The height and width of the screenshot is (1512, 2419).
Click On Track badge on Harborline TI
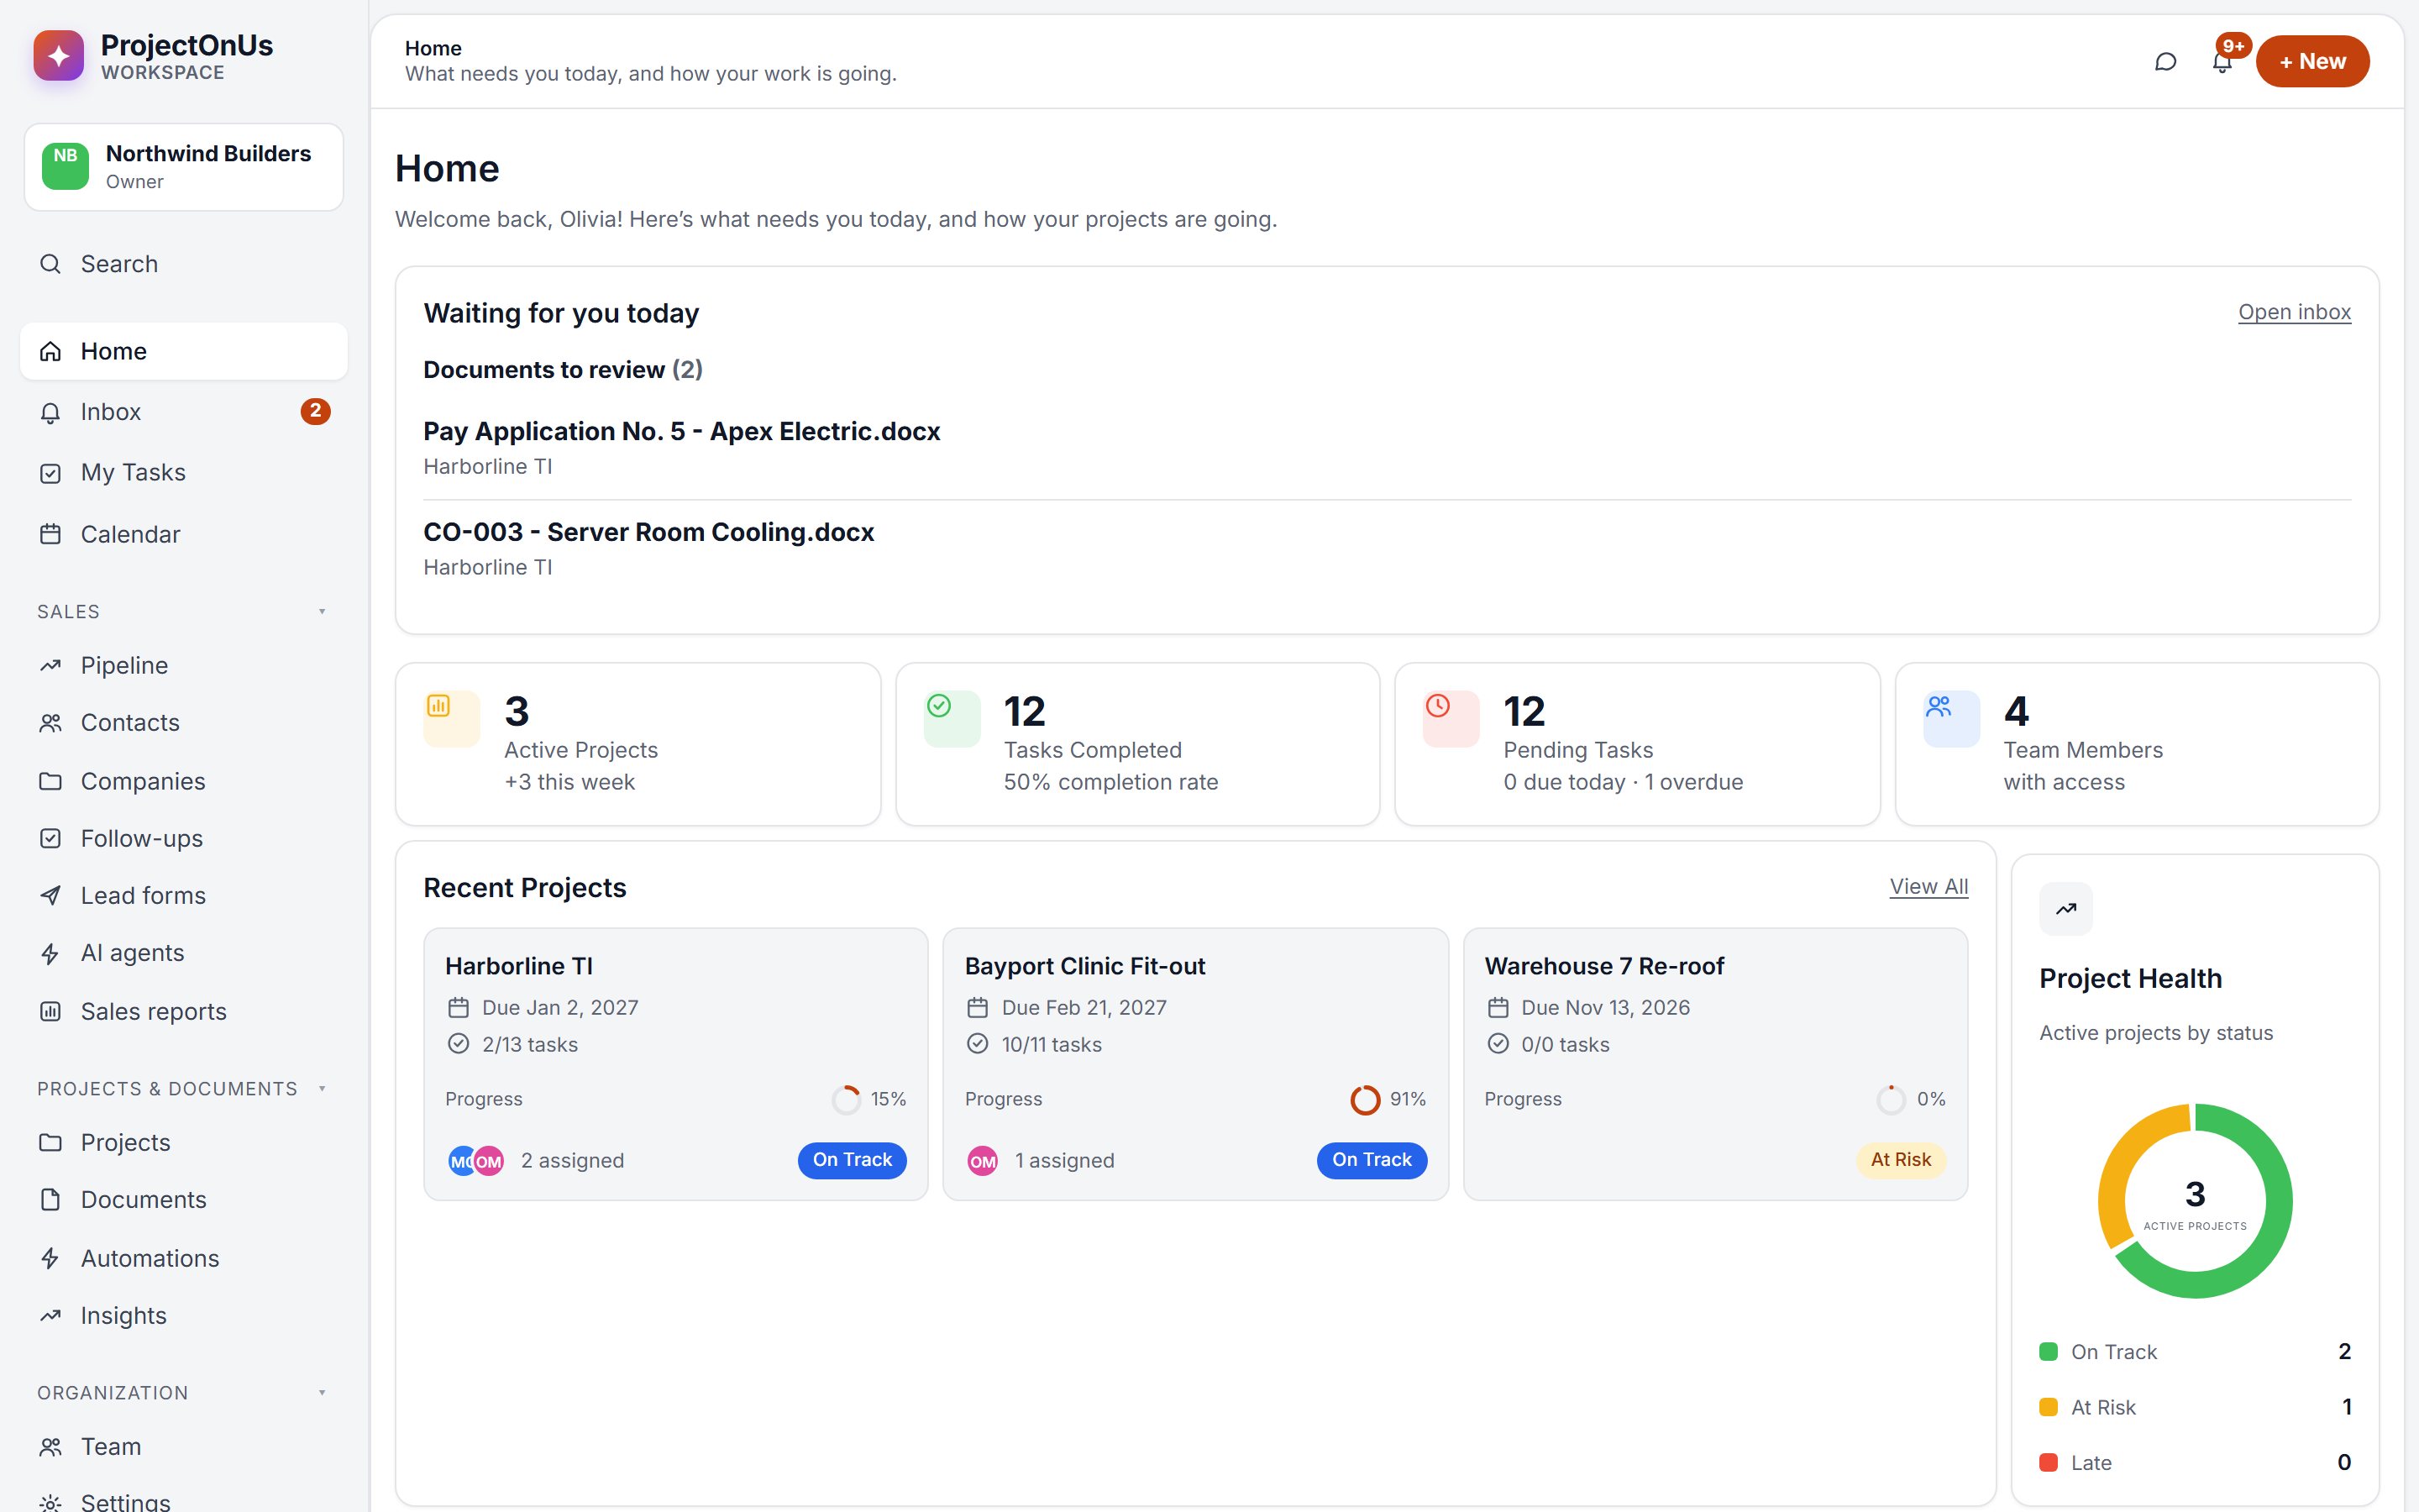pyautogui.click(x=852, y=1160)
